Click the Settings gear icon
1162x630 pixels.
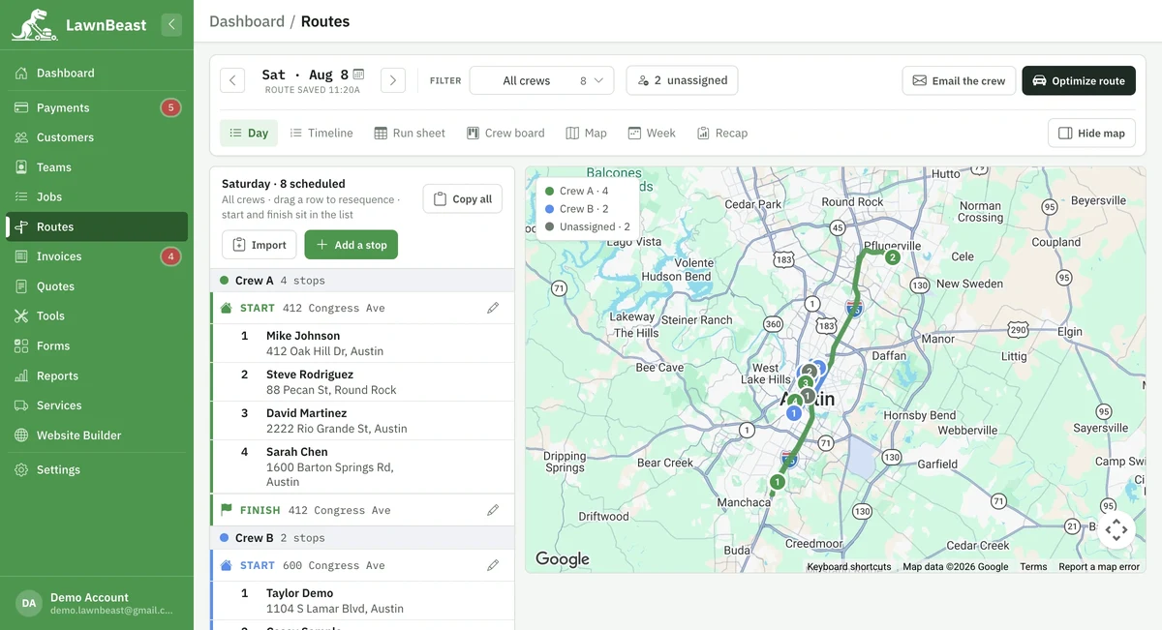click(x=21, y=469)
